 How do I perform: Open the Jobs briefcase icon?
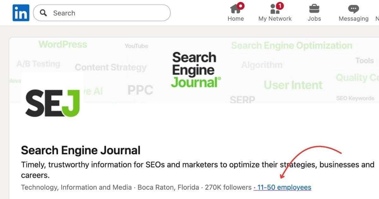tap(314, 9)
